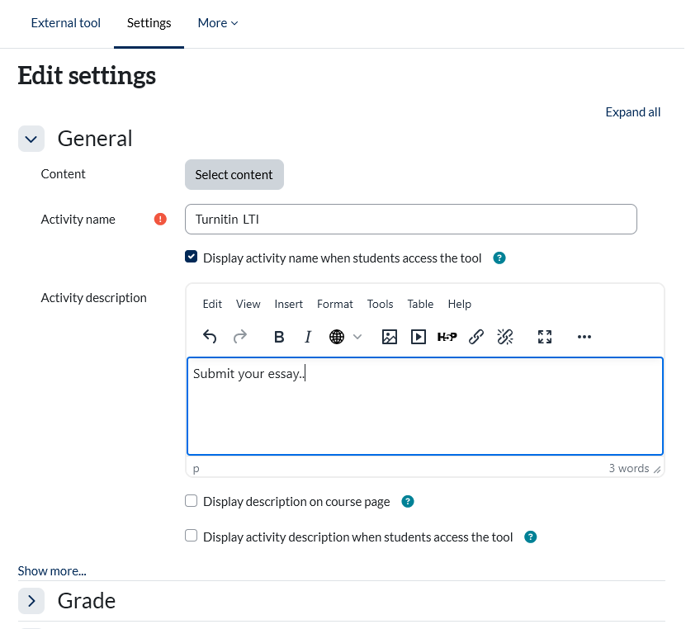Open the Format menu in the editor
This screenshot has height=629, width=686.
coord(334,304)
